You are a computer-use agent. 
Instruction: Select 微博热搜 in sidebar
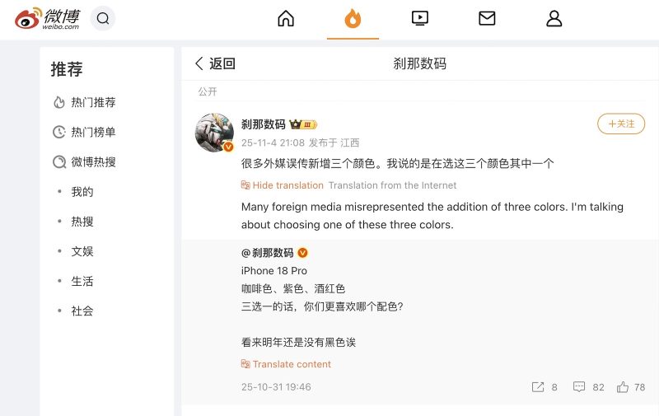click(93, 161)
